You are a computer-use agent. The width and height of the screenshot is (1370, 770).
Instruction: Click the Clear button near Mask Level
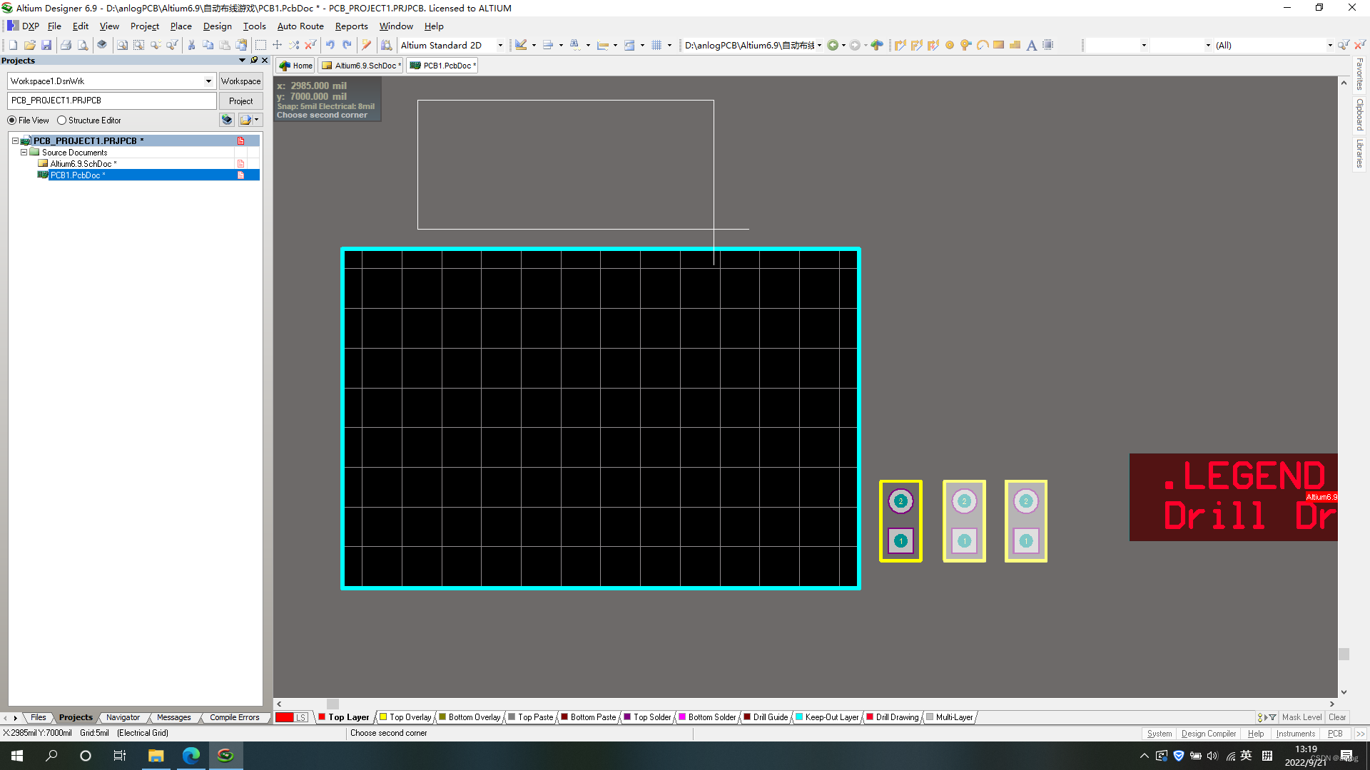[x=1336, y=717]
